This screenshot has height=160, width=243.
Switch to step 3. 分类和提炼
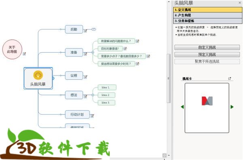point(208,21)
